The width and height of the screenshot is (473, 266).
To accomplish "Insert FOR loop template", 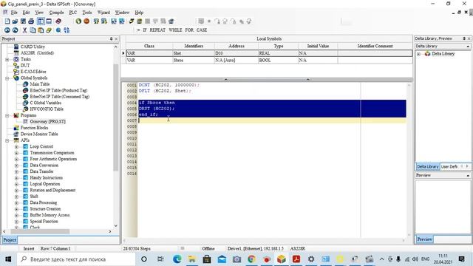I will click(x=189, y=30).
